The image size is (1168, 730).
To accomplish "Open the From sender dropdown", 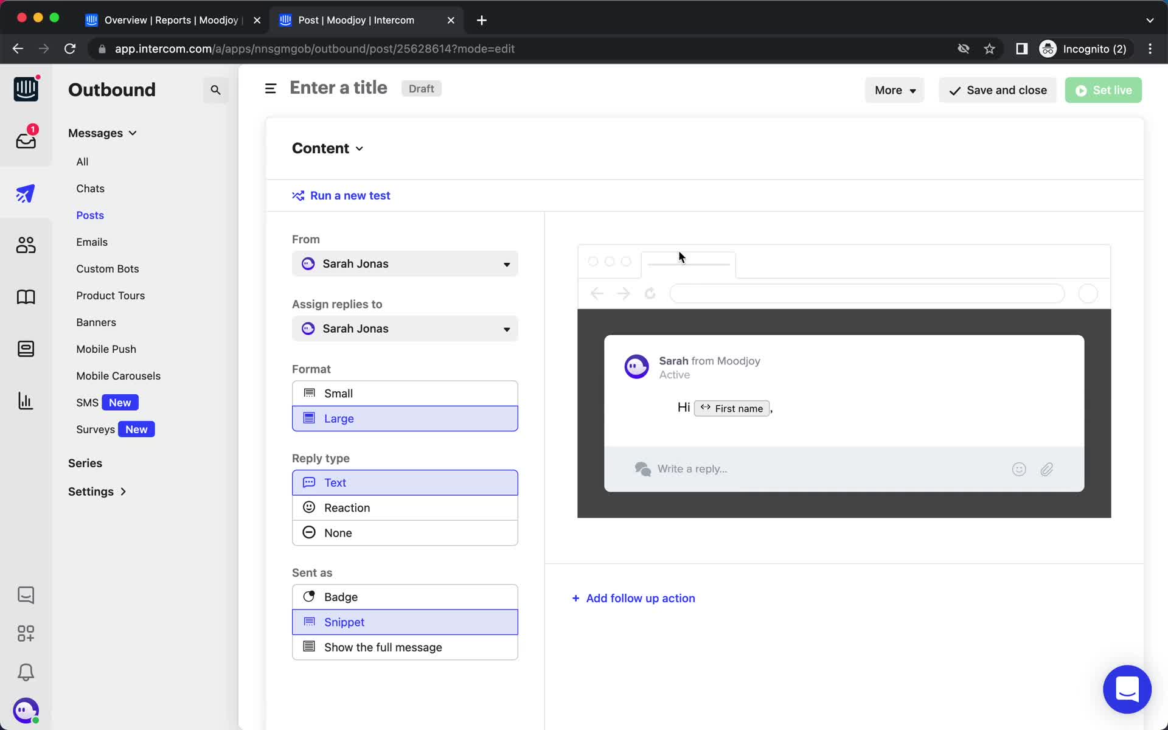I will pos(405,263).
